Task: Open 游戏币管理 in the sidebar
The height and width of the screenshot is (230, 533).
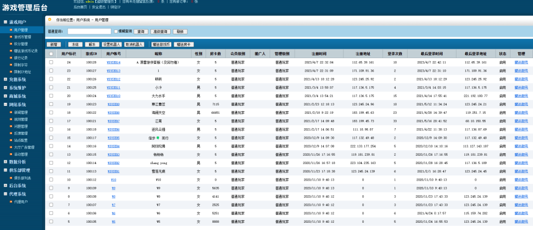Action: pos(22,37)
